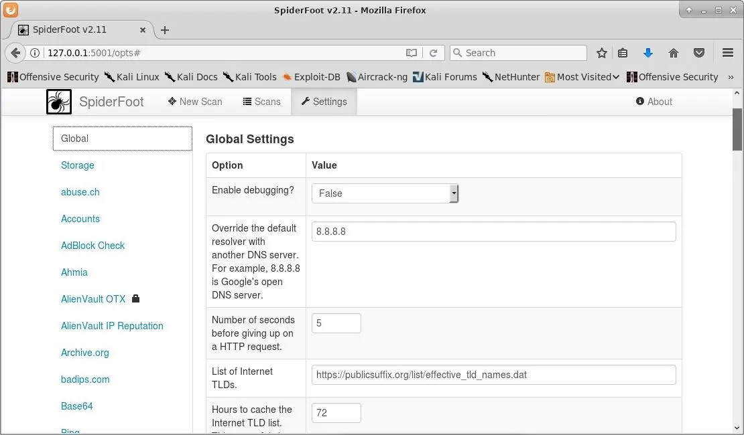The height and width of the screenshot is (435, 744).
Task: Show bookmarks list icon in toolbar
Action: click(623, 53)
